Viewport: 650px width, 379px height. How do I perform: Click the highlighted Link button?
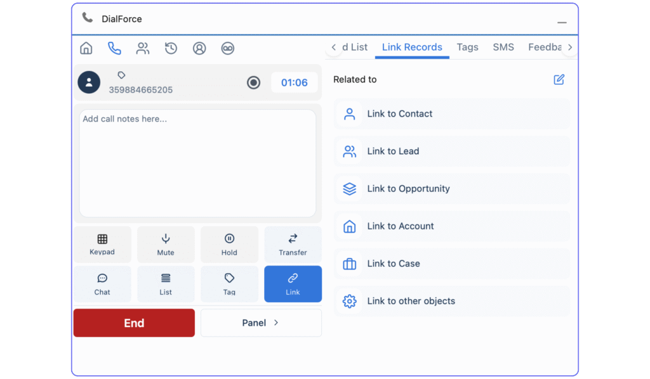(x=293, y=284)
